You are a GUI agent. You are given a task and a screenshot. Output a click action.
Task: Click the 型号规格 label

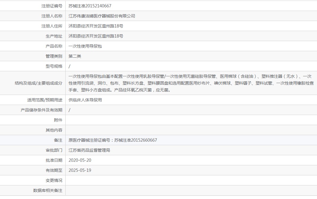coord(54,66)
